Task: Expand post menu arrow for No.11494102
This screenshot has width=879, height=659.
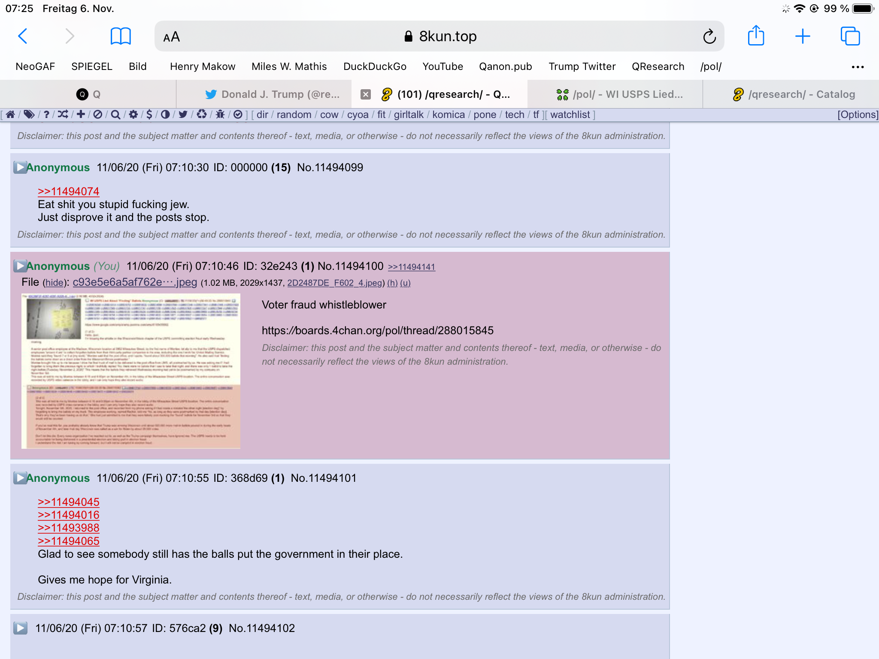Action: point(20,628)
